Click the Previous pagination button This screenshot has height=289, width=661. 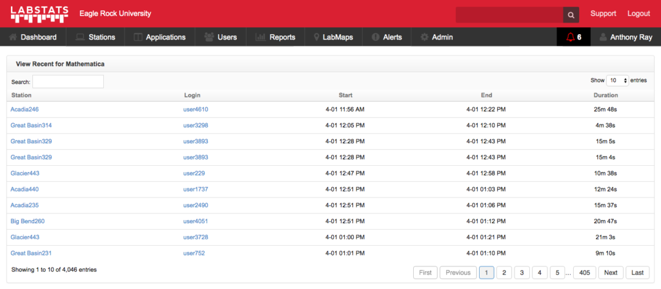[x=458, y=273]
